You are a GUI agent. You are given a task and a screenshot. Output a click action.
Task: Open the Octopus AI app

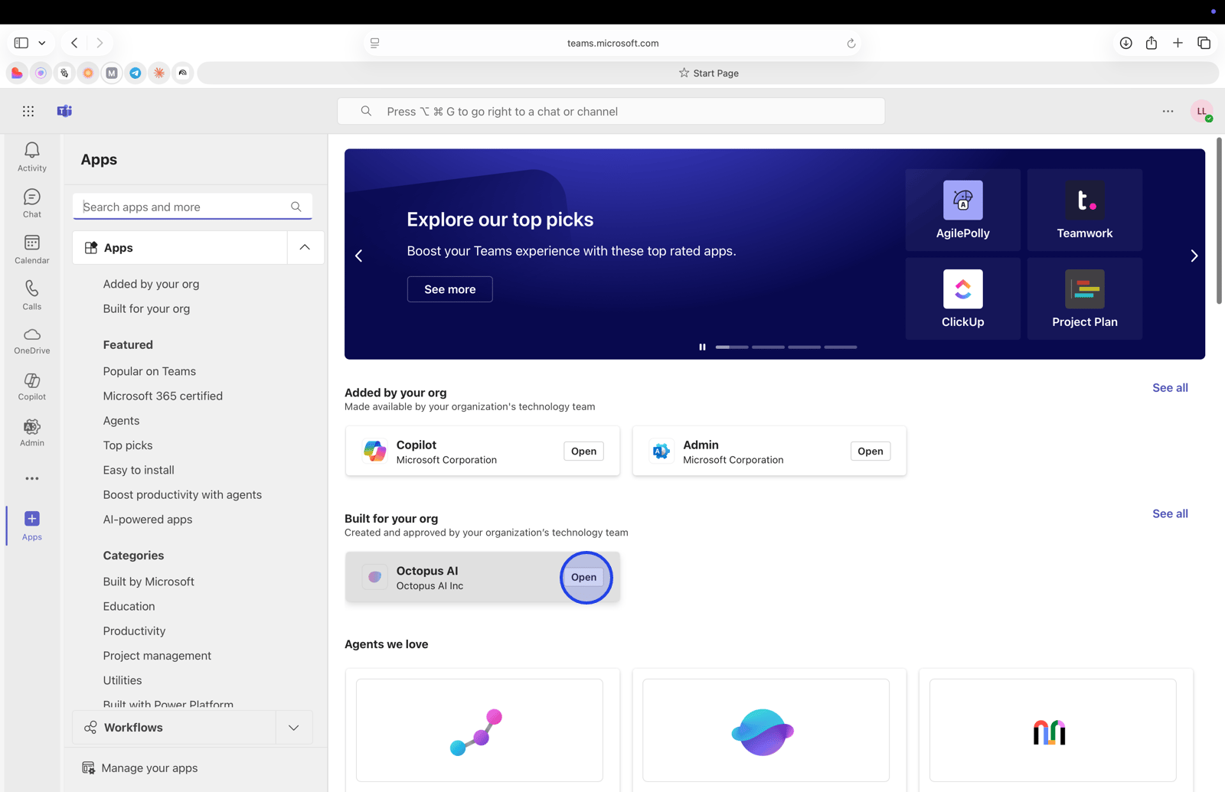click(583, 577)
